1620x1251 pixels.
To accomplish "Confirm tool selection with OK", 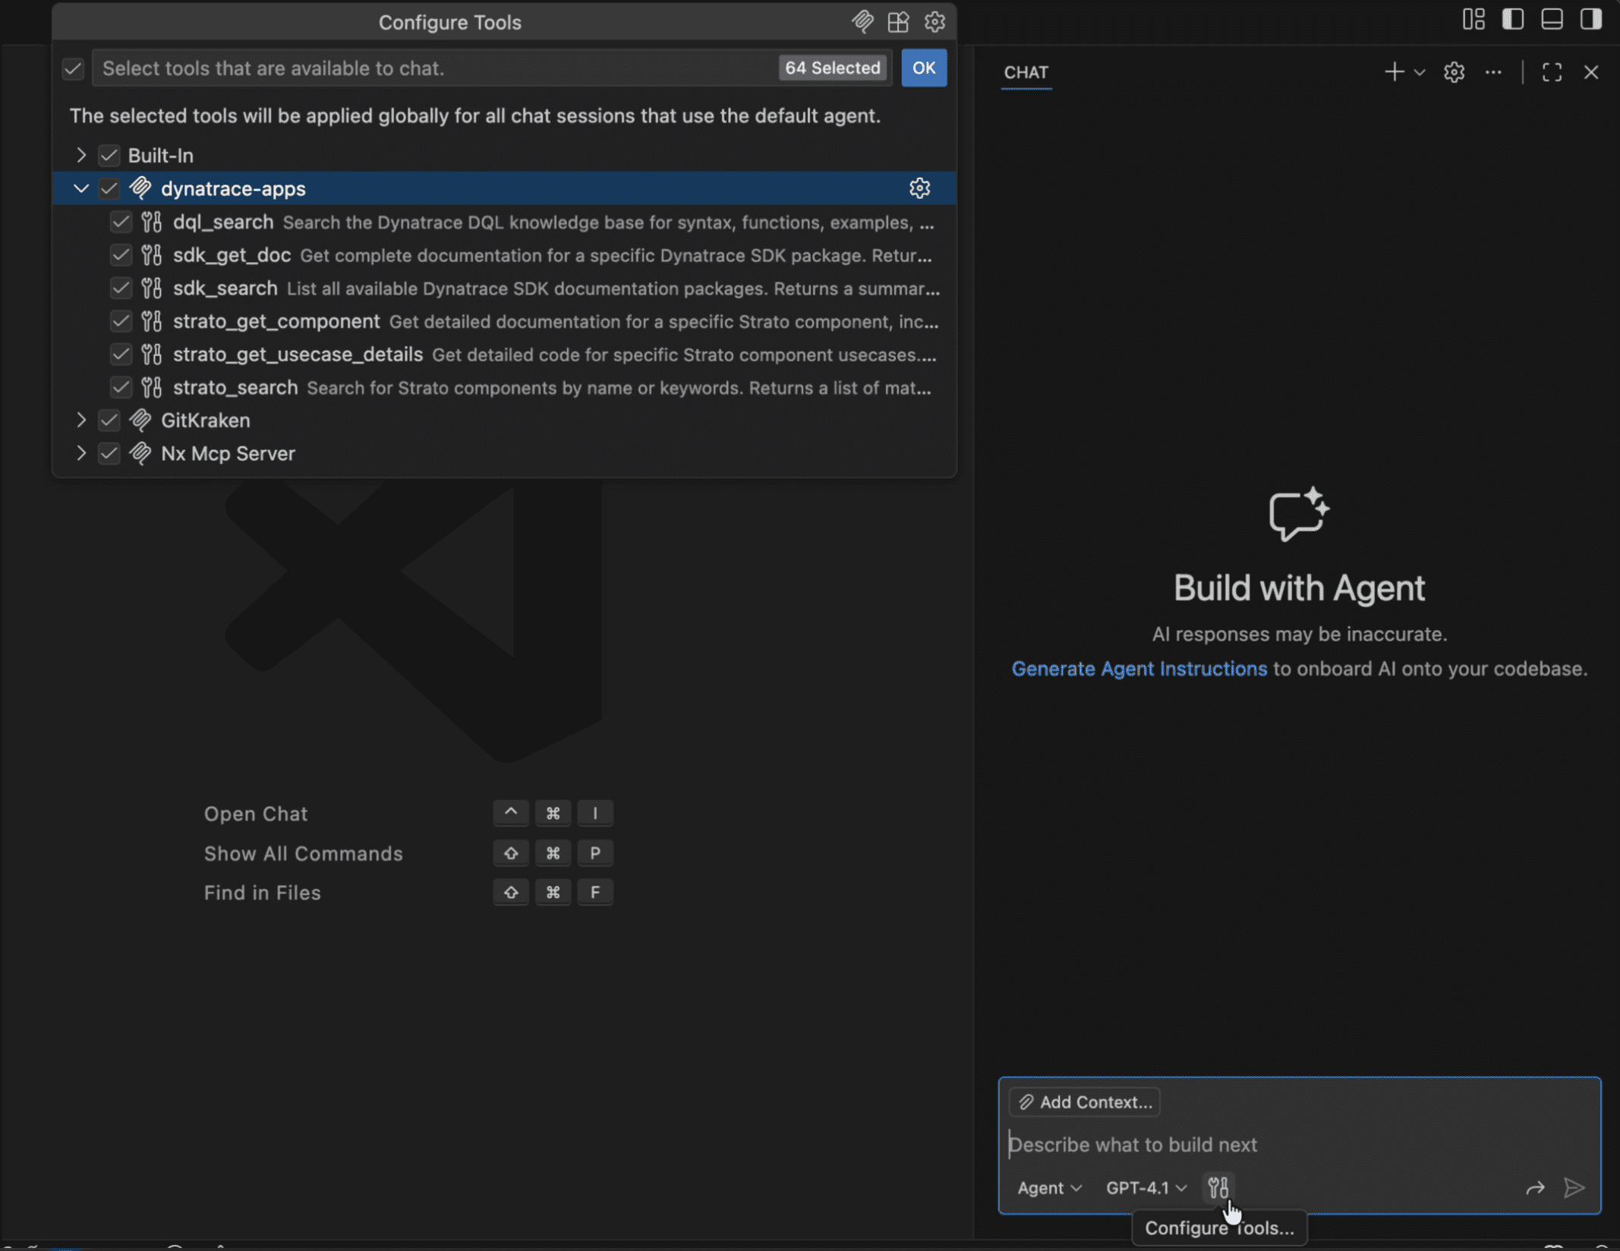I will tap(923, 68).
